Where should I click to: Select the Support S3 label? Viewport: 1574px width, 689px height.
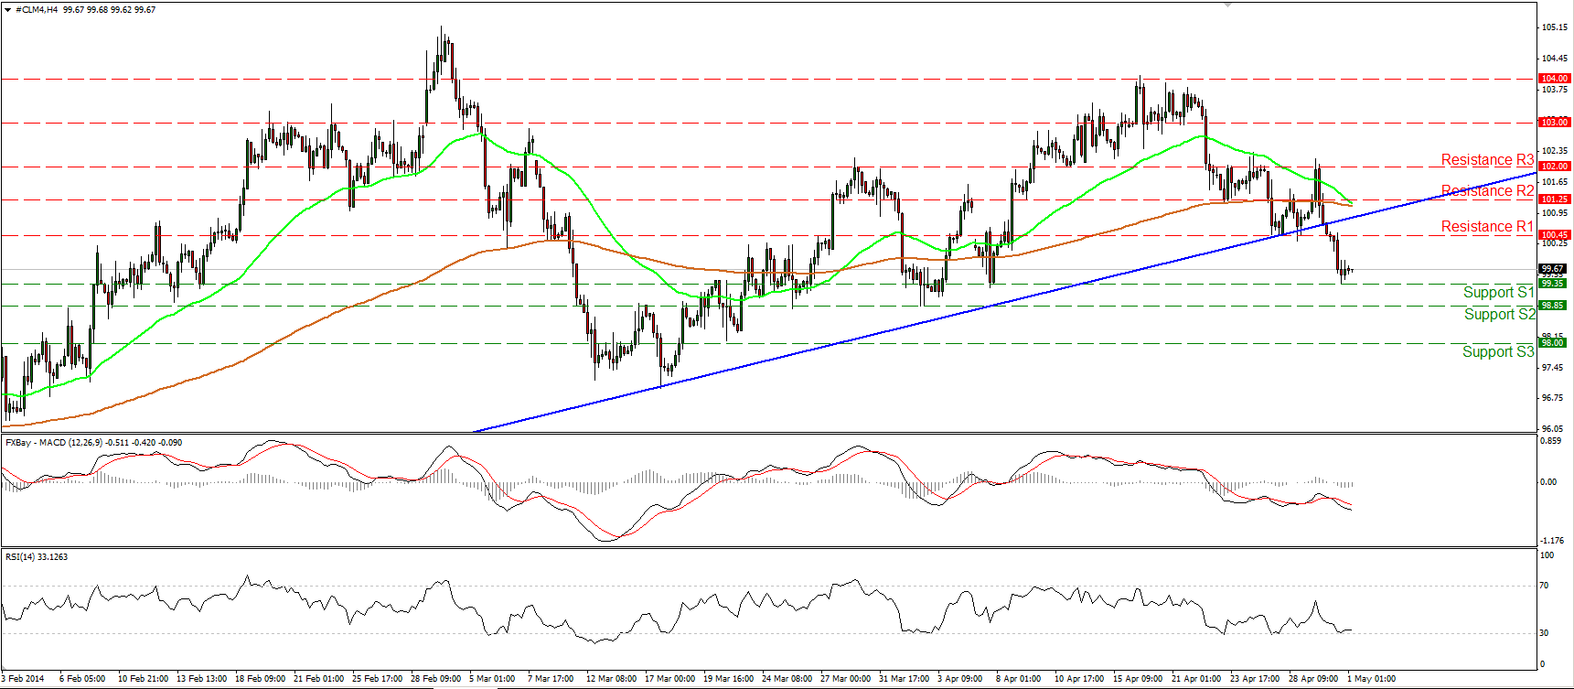(1497, 351)
